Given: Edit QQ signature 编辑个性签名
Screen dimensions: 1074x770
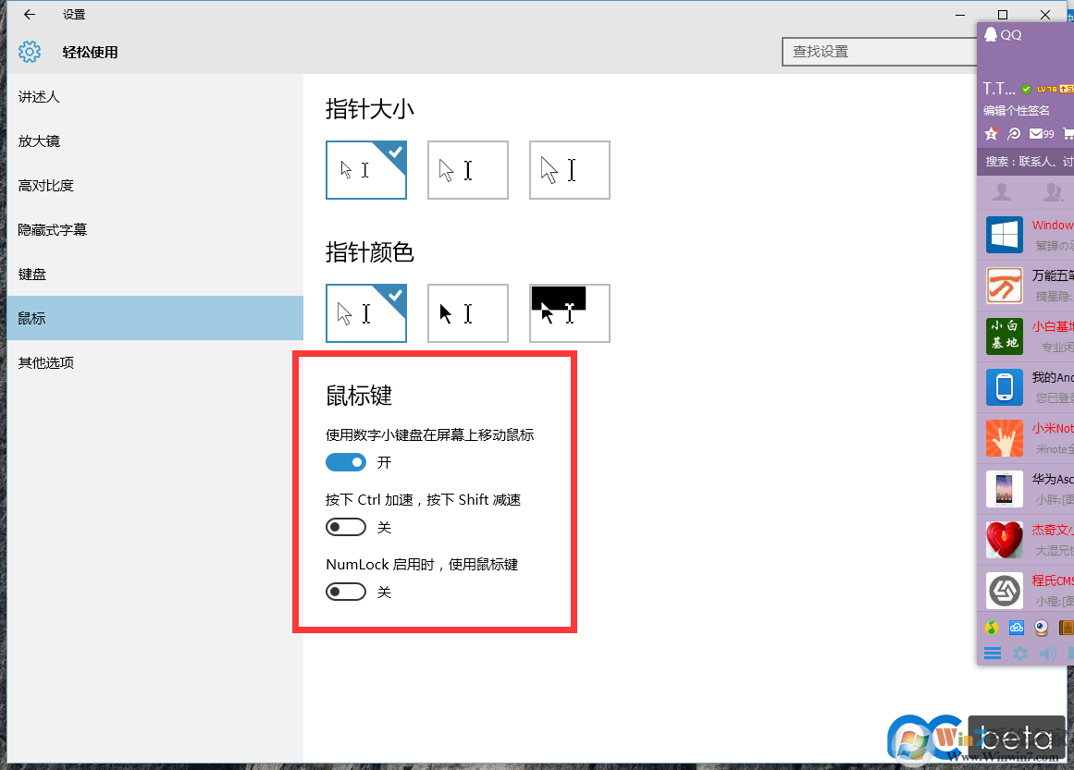Looking at the screenshot, I should 1017,110.
